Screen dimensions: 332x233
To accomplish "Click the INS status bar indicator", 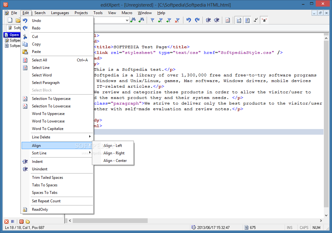I will point(289,227).
